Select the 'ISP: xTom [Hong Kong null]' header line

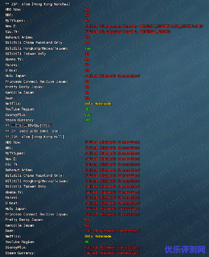click(x=35, y=137)
